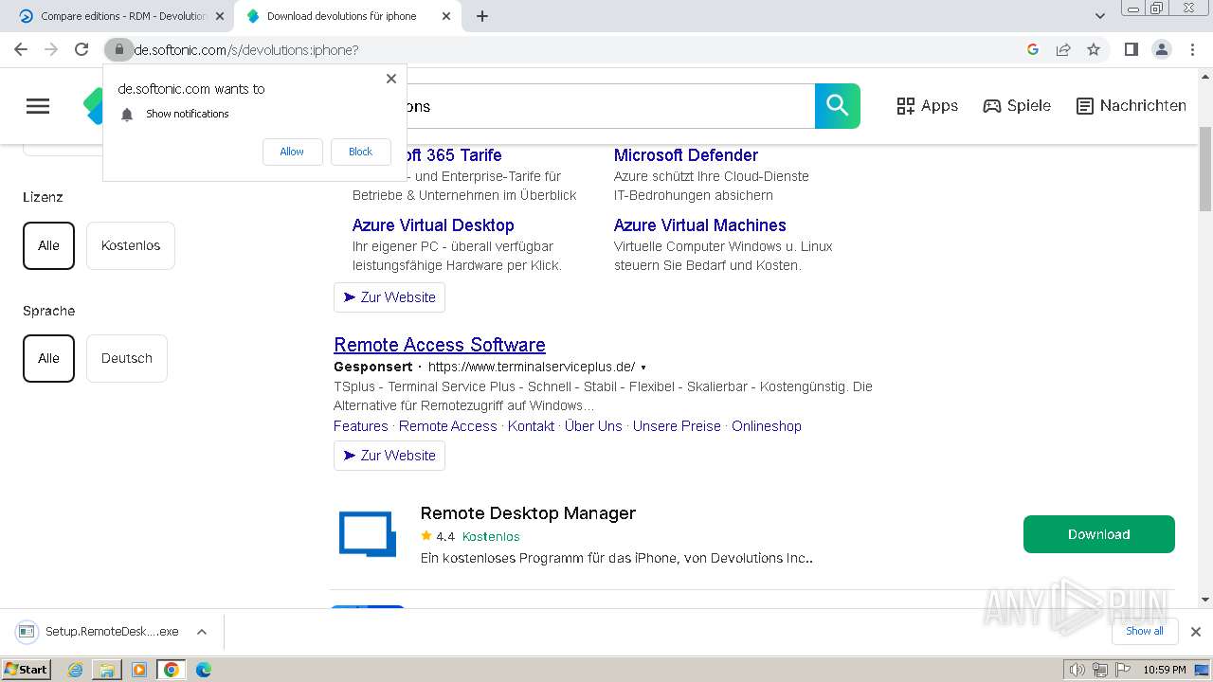Allow notifications from de.softonic.com
The image size is (1213, 682).
click(x=292, y=152)
